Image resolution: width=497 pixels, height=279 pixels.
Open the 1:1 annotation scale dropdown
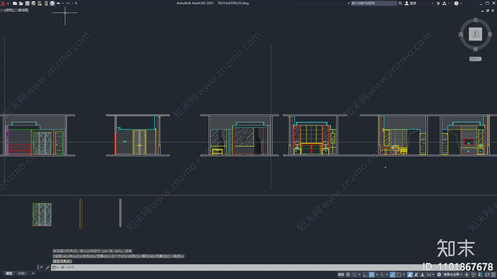pyautogui.click(x=431, y=275)
